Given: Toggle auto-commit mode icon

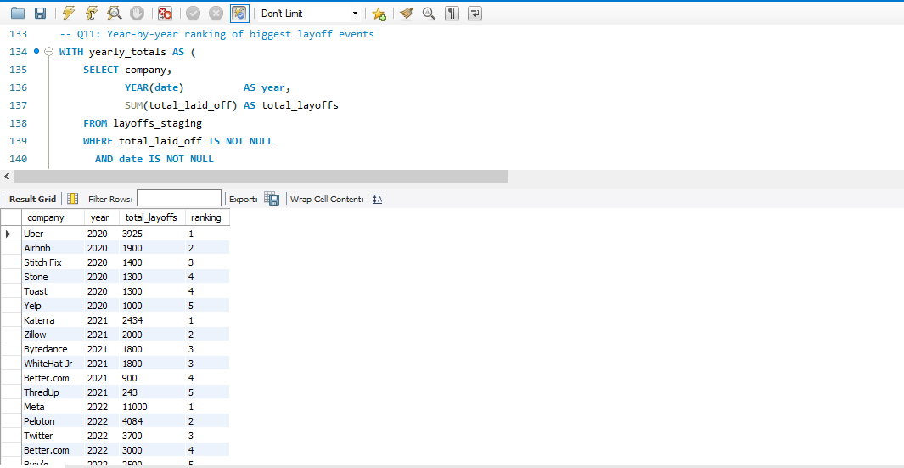Looking at the screenshot, I should click(x=239, y=14).
